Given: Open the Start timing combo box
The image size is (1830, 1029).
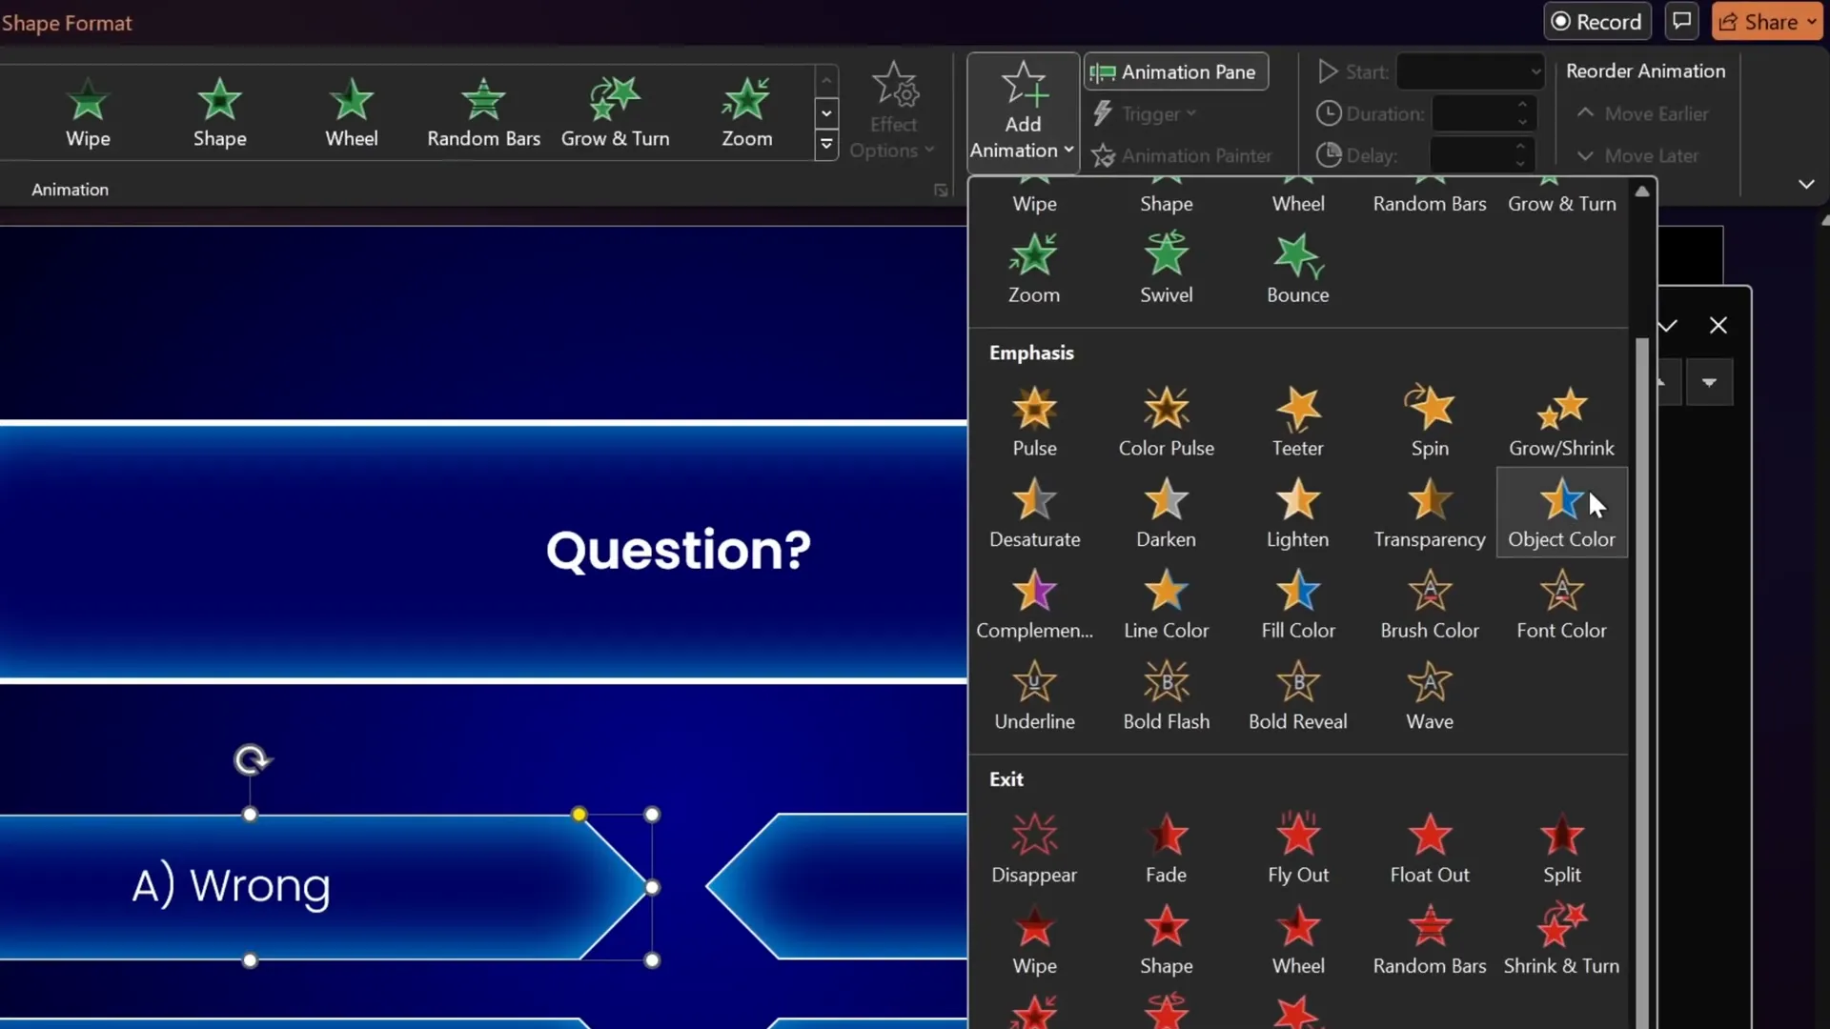Looking at the screenshot, I should 1470,71.
